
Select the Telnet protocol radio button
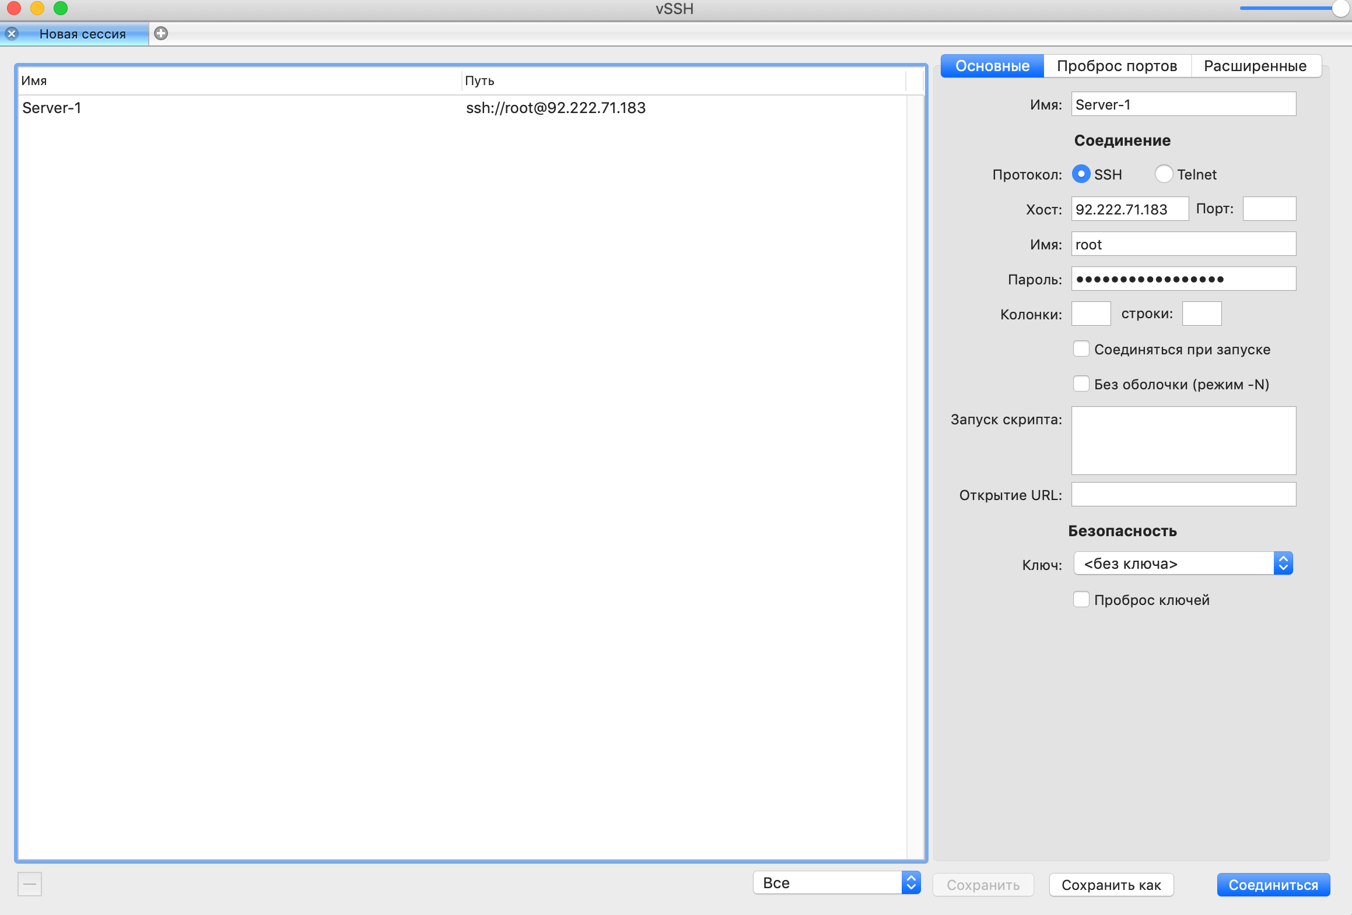(1164, 174)
